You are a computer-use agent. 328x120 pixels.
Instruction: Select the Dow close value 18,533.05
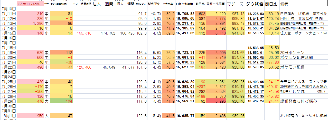[255, 48]
